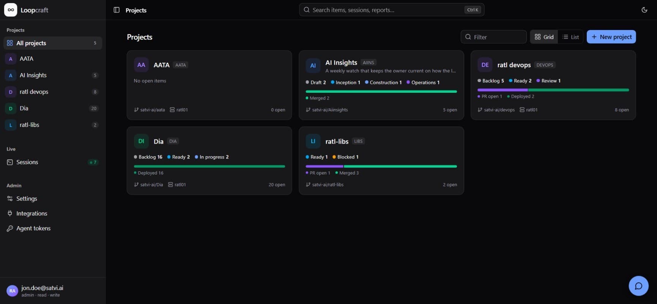The width and height of the screenshot is (657, 304).
Task: Open the chat bubble assistant button
Action: click(x=638, y=286)
